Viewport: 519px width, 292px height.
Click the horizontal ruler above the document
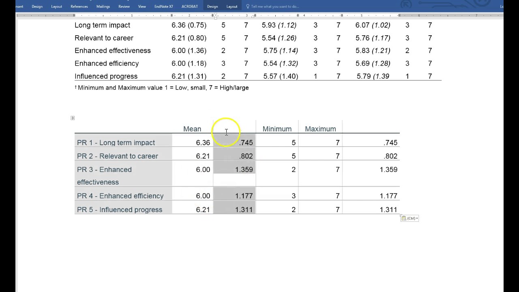pos(259,15)
